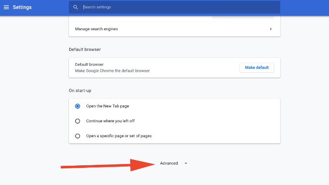The height and width of the screenshot is (185, 329).
Task: Click the arrow beside Manage search engines
Action: coord(271,29)
